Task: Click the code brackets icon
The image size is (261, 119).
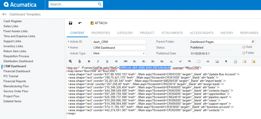Action: pos(208,61)
